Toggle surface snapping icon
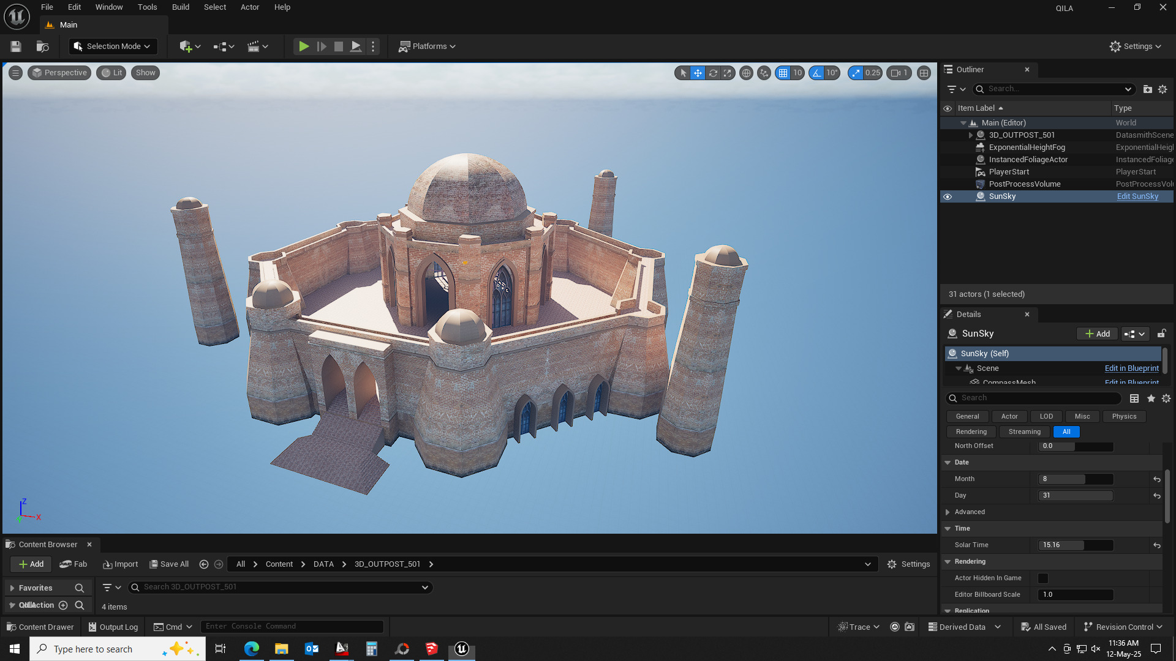 click(764, 73)
